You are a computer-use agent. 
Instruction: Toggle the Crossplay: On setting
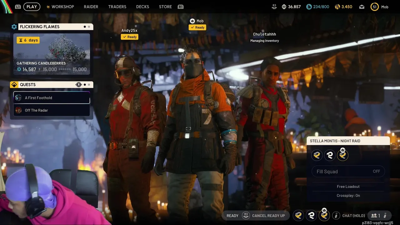(348, 196)
